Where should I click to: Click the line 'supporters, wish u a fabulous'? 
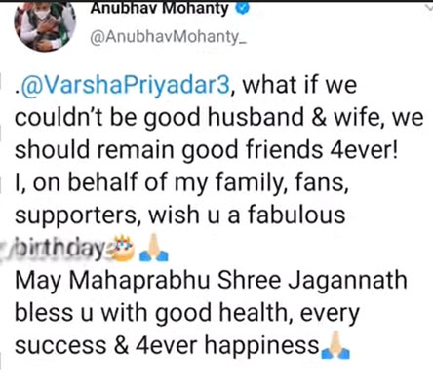[x=179, y=215]
